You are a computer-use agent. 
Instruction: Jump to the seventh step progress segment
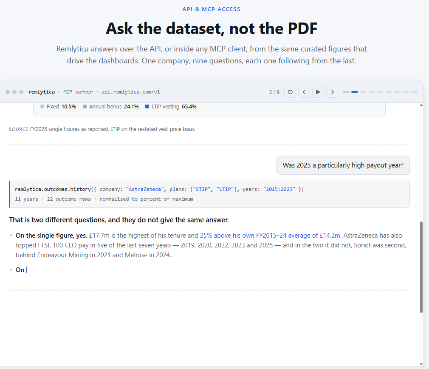coord(397,92)
